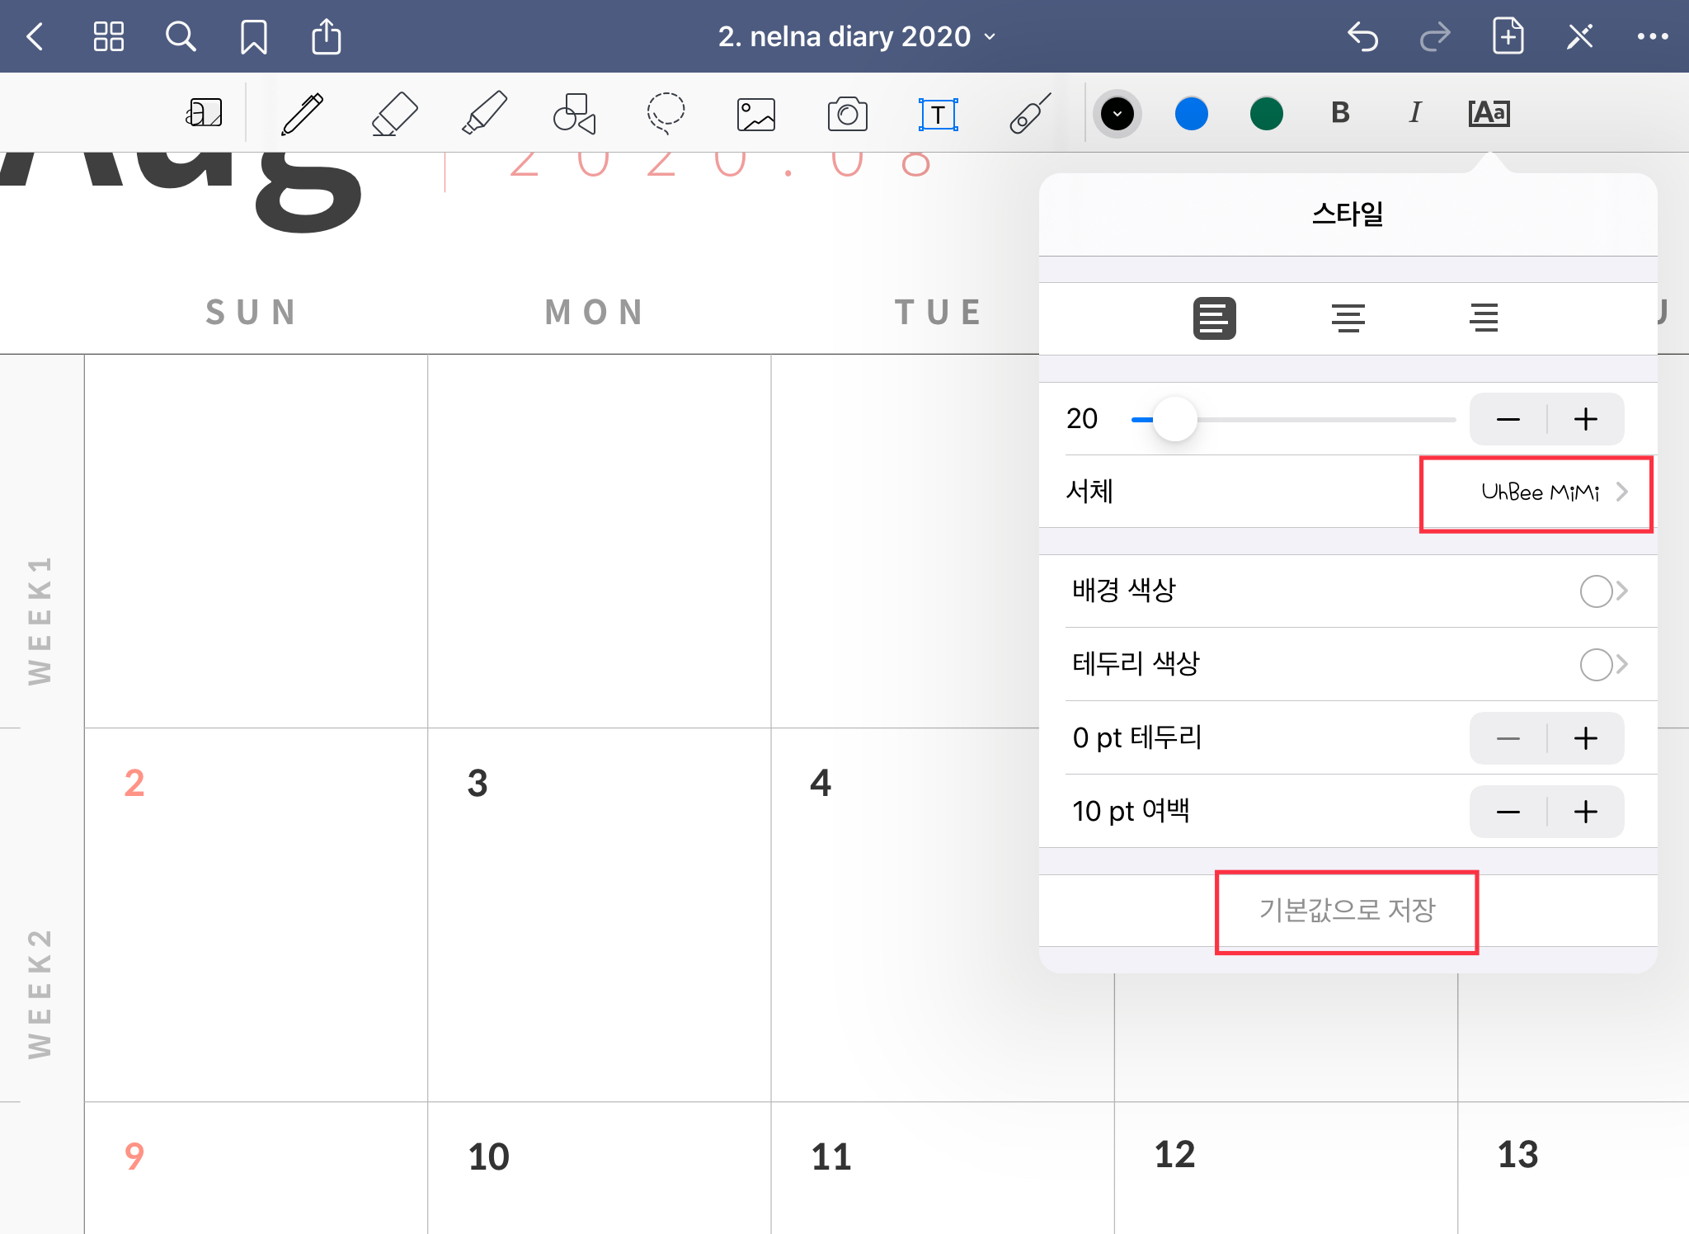
Task: Select the Lasso tool
Action: tap(665, 114)
